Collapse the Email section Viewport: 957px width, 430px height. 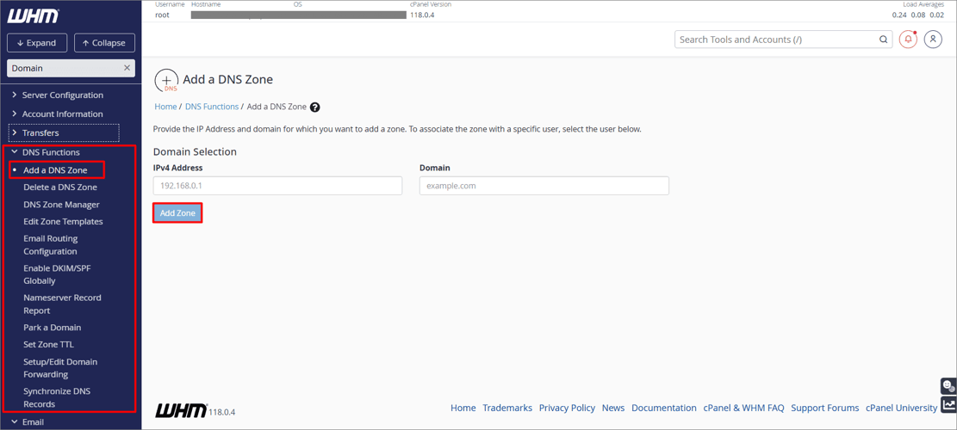click(33, 421)
